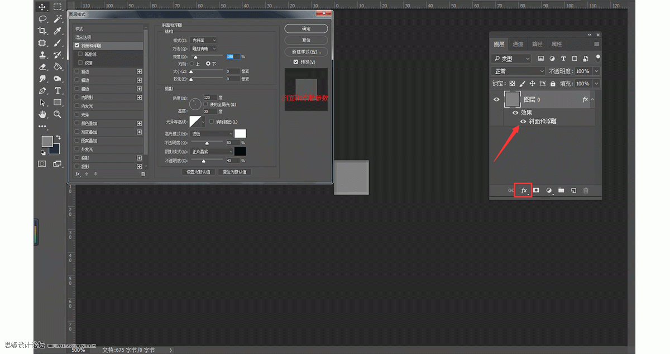Select the Magic Wand tool
This screenshot has width=670, height=354.
[x=58, y=19]
